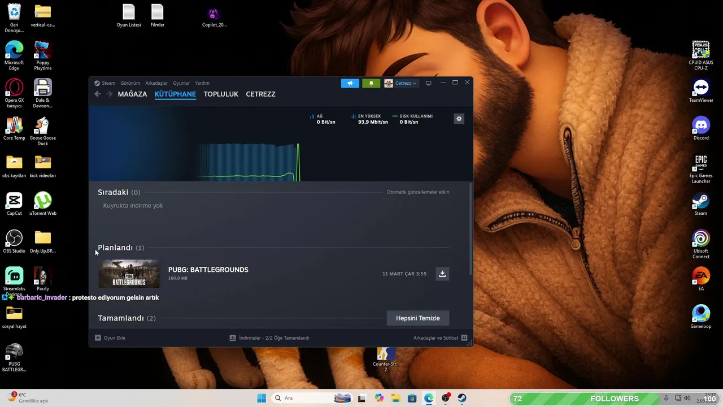Click the Steam forward navigation arrow
The image size is (723, 407).
[110, 94]
